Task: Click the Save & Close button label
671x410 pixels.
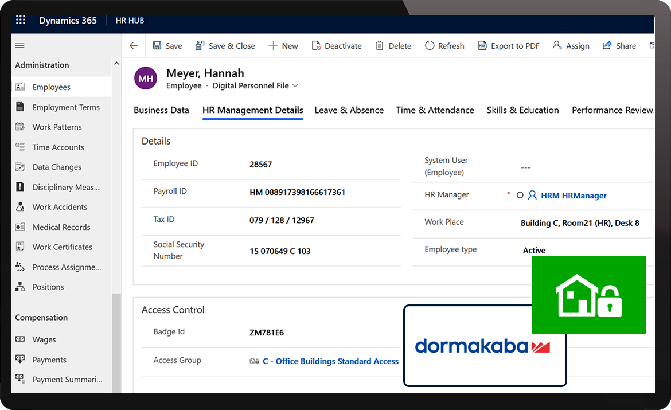Action: click(x=232, y=46)
